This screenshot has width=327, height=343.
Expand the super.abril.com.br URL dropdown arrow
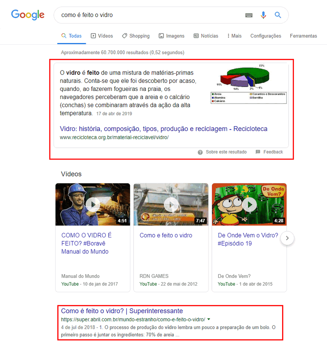click(209, 319)
